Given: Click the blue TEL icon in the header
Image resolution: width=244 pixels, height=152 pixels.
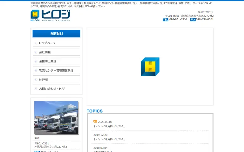Looking at the screenshot, I should [166, 20].
